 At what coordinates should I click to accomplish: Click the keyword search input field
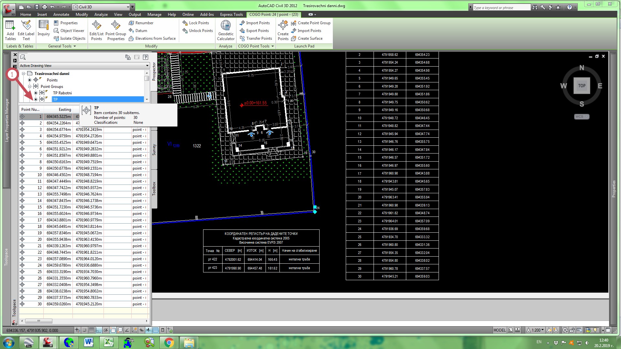pyautogui.click(x=501, y=7)
